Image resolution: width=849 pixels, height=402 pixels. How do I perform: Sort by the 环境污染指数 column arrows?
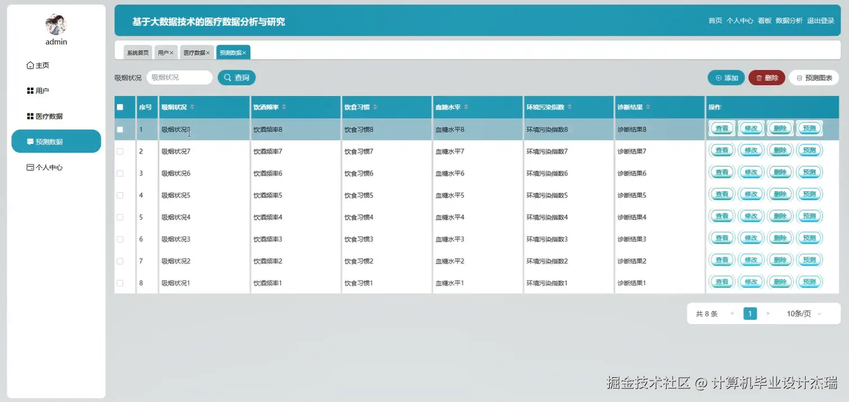click(570, 107)
